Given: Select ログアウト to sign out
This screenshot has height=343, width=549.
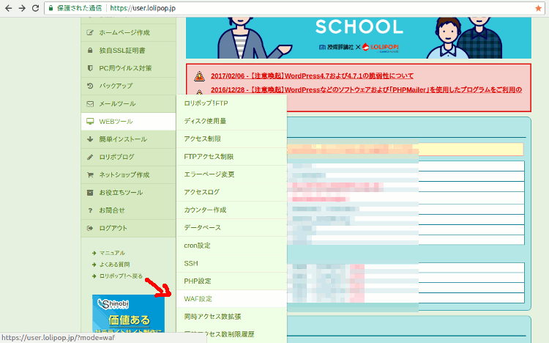Looking at the screenshot, I should click(x=128, y=229).
